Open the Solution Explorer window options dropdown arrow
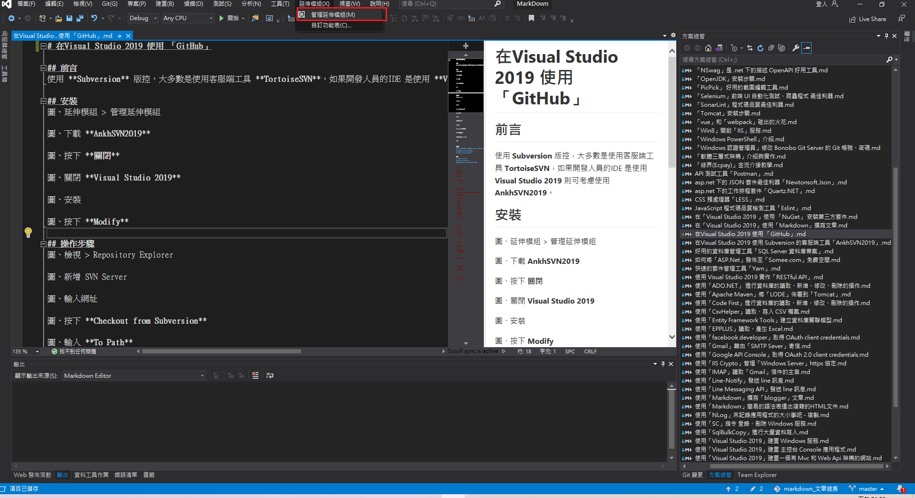915x498 pixels. (x=879, y=36)
